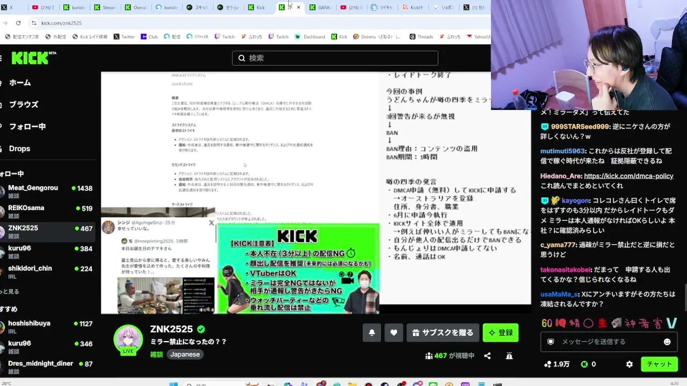Open Dres_midnight_diner recommended channel
This screenshot has height=386, width=687.
click(x=48, y=367)
